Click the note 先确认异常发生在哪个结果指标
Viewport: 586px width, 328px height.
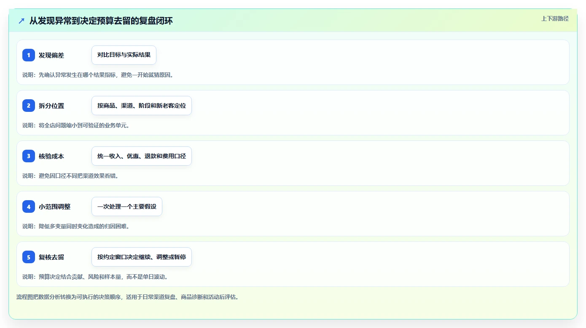coord(77,75)
